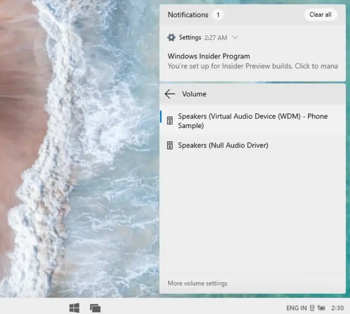
Task: Expand the Settings notification with its chevron
Action: [235, 37]
